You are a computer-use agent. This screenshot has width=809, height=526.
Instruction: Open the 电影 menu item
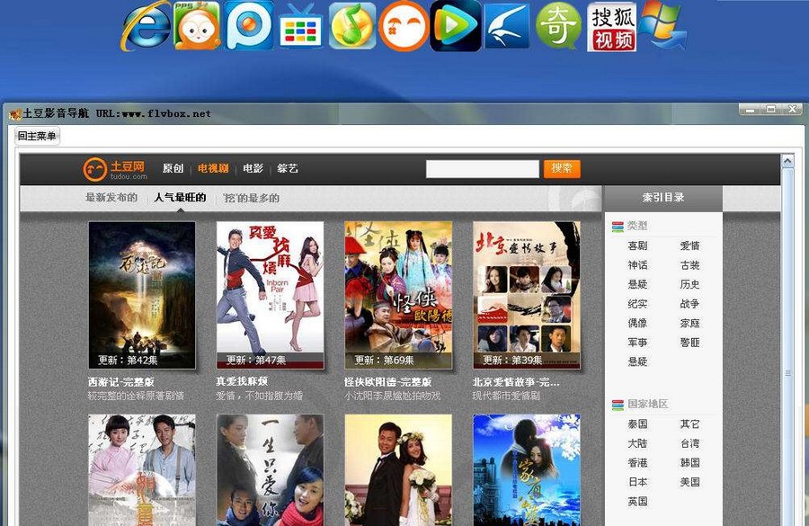pos(253,168)
